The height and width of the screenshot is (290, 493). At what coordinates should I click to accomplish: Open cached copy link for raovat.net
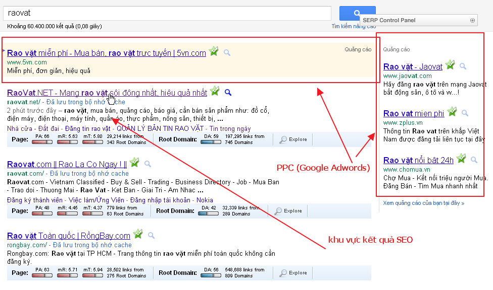86,102
